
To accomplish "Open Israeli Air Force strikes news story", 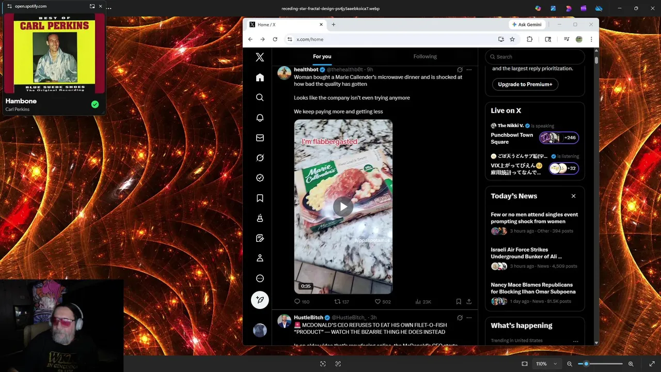I will 526,253.
